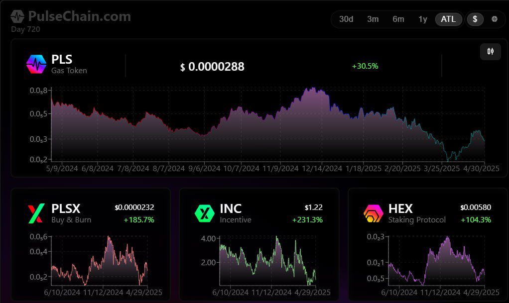Select the 6m timeframe option

[398, 19]
